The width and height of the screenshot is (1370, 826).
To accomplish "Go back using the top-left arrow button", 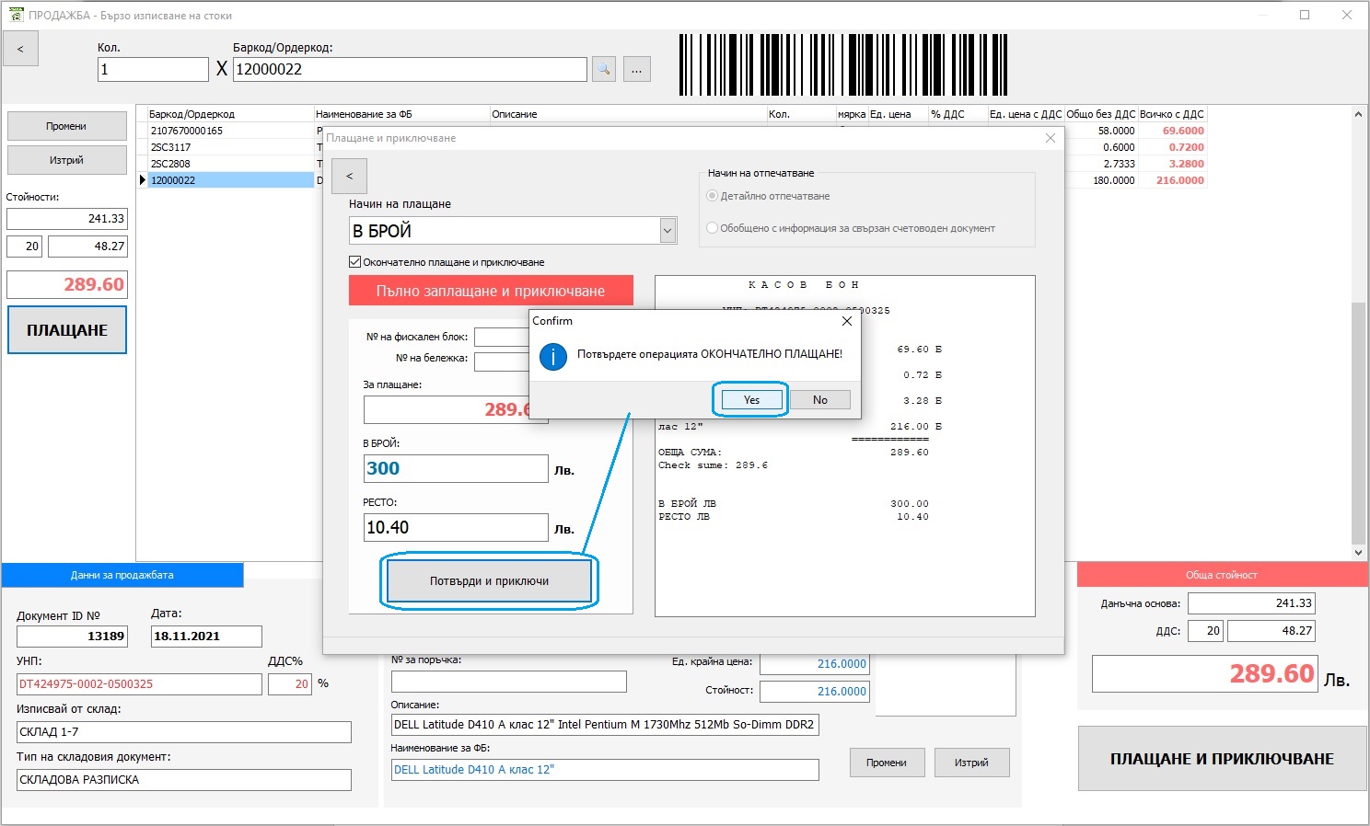I will pyautogui.click(x=20, y=49).
